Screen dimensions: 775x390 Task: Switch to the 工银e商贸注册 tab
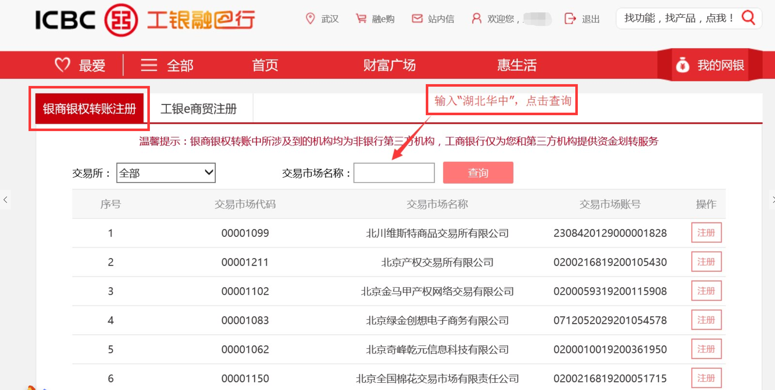click(199, 108)
